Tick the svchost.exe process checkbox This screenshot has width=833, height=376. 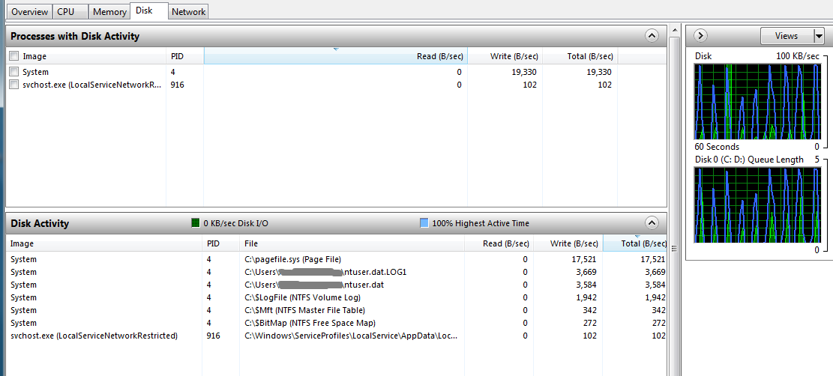13,85
